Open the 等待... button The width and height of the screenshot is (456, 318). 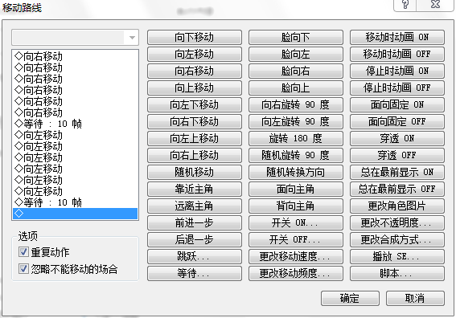[x=195, y=273]
